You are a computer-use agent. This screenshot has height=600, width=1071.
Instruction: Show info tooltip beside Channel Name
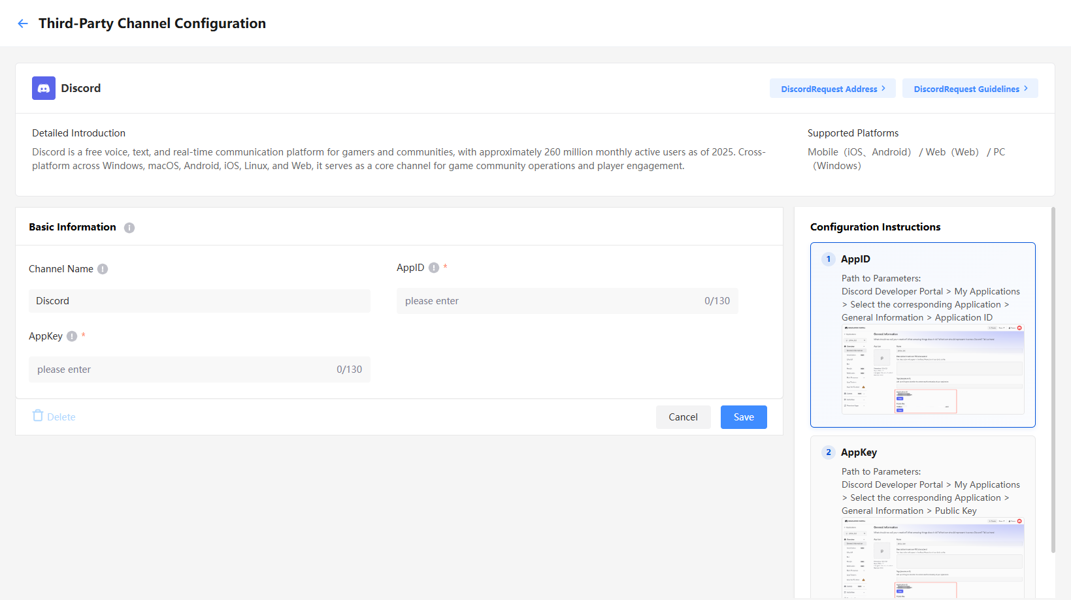[x=103, y=269]
